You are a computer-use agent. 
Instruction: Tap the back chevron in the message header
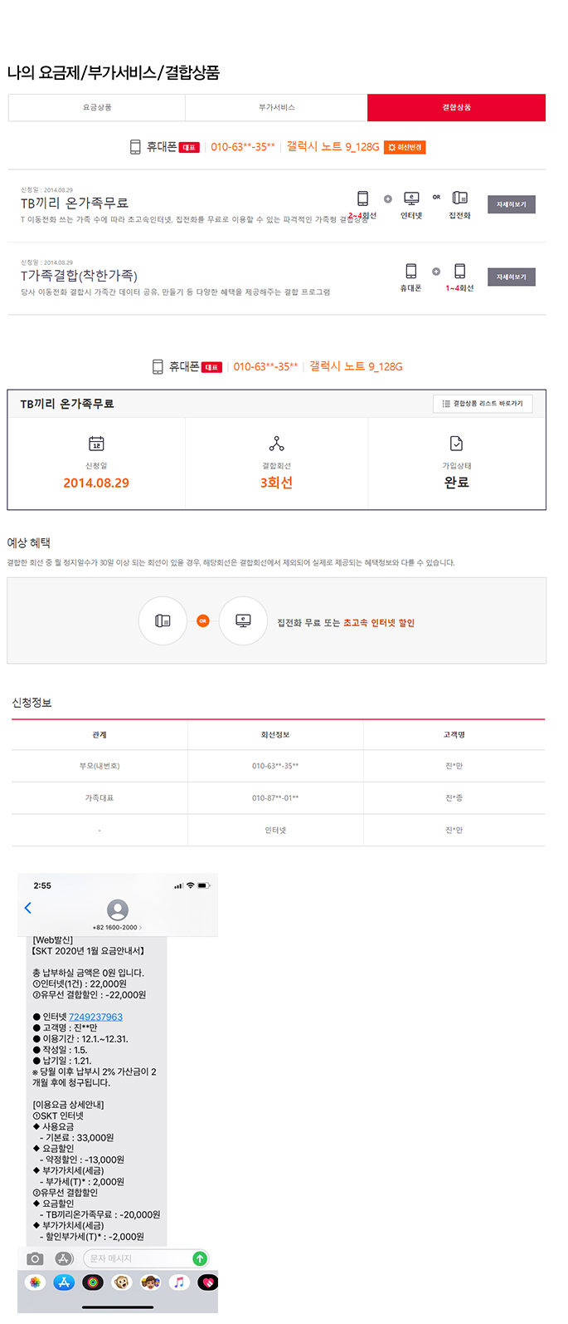coord(28,908)
